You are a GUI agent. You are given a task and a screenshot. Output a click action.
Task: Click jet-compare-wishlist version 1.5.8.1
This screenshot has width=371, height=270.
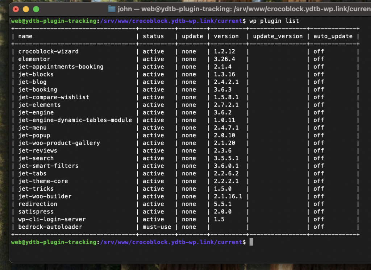point(226,97)
